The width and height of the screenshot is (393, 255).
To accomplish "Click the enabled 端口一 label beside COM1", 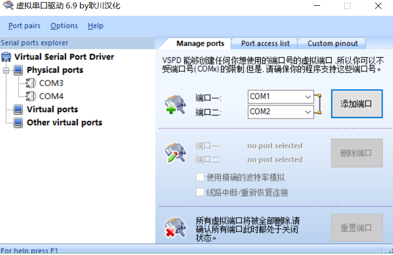I will pyautogui.click(x=208, y=98).
